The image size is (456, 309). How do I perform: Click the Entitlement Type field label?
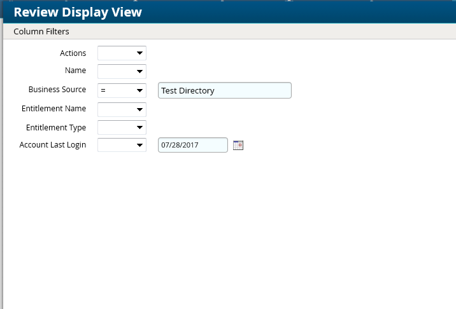click(x=56, y=127)
